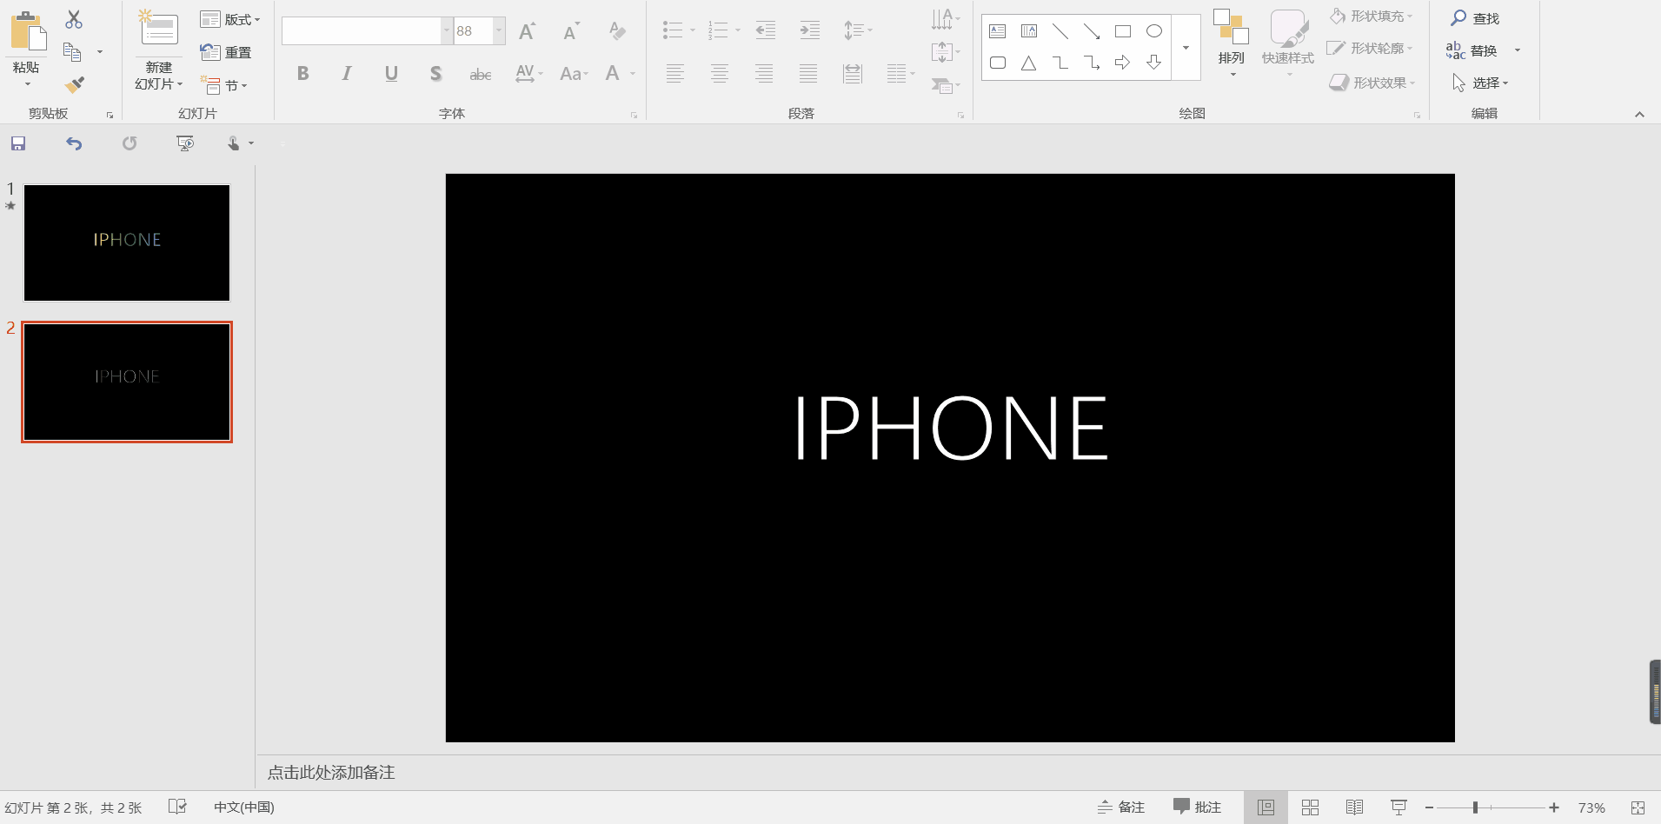Click the 替换 replace button

(x=1472, y=50)
